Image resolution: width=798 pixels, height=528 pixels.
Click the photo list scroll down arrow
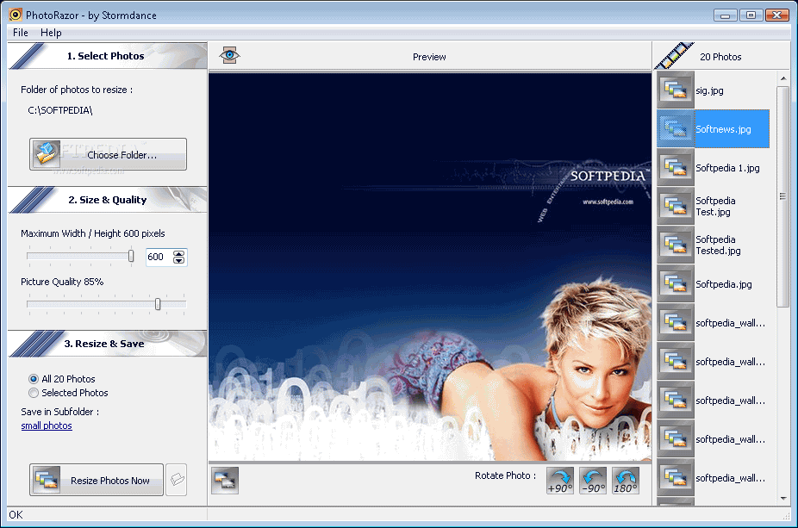click(783, 499)
